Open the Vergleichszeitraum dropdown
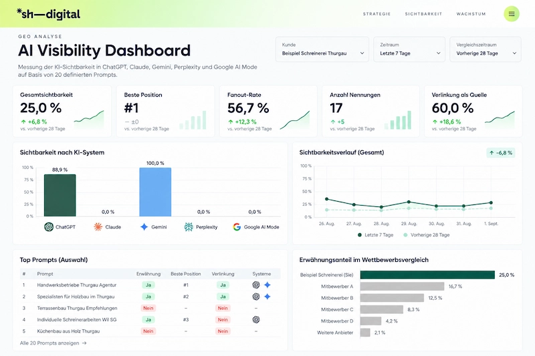 click(x=486, y=49)
